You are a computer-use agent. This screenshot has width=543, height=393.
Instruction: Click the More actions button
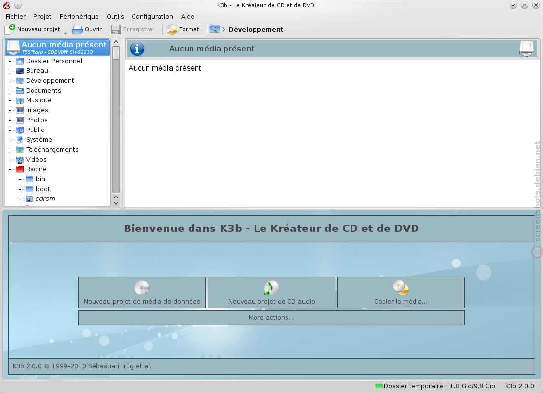pyautogui.click(x=272, y=318)
